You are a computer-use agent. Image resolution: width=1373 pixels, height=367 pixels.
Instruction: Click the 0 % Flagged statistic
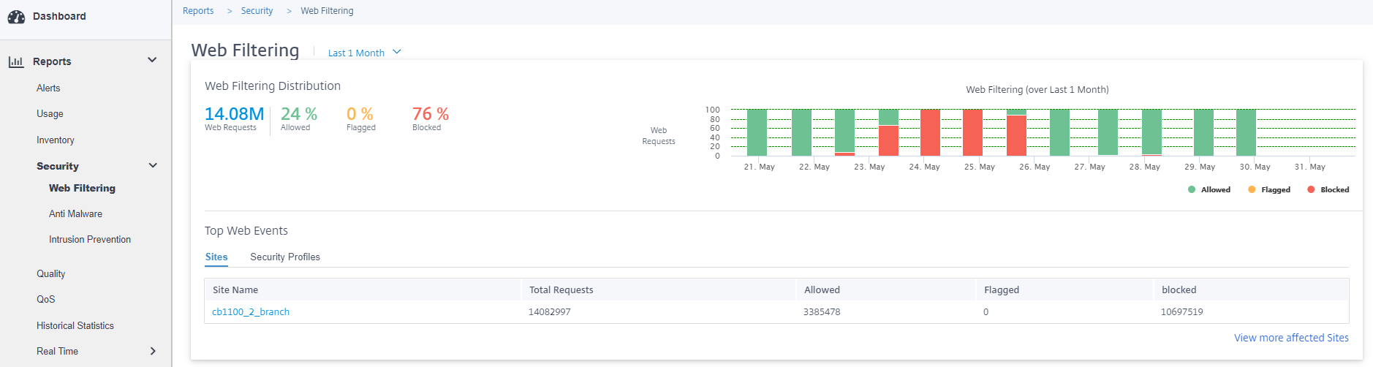[360, 114]
